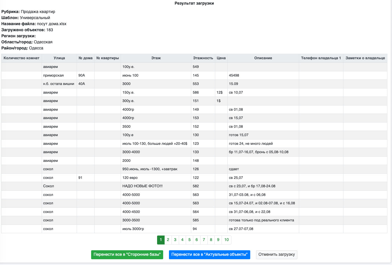This screenshot has height=265, width=392.
Task: Navigate to pagination page 5
Action: point(189,240)
